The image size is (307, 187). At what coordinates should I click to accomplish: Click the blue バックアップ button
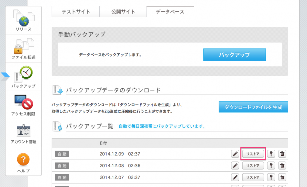pyautogui.click(x=234, y=55)
